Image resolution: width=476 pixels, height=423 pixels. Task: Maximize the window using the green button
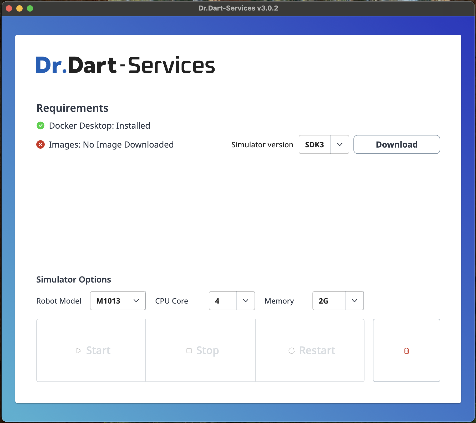pos(30,8)
